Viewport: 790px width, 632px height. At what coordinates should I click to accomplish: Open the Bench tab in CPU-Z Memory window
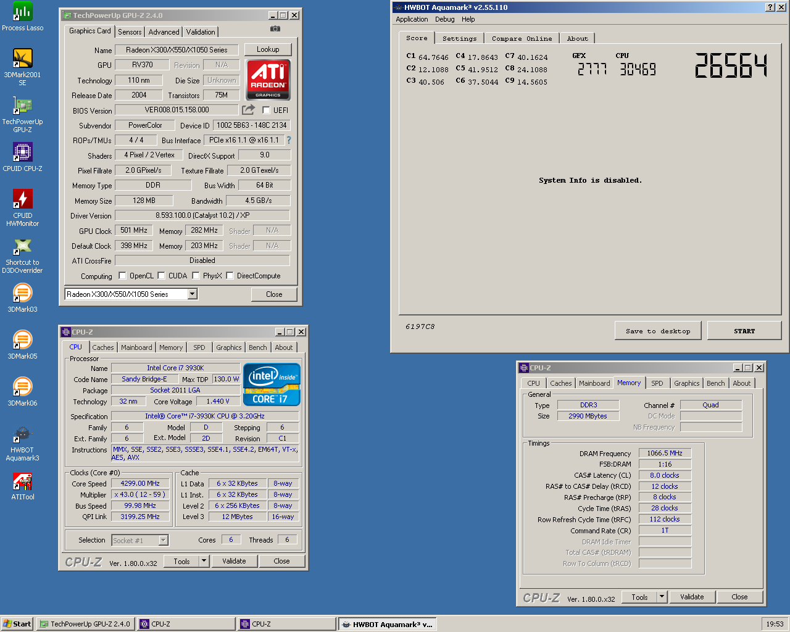coord(716,383)
